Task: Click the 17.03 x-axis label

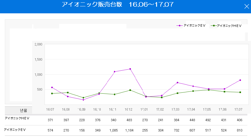Action: pos(176,109)
